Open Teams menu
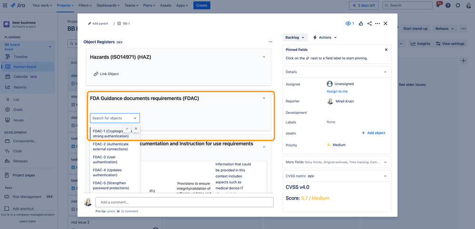This screenshot has height=229, width=475. [131, 5]
